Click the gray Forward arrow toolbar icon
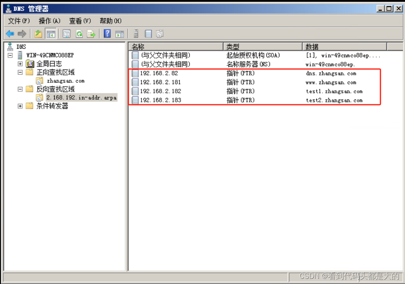This screenshot has width=405, height=284. [x=22, y=34]
